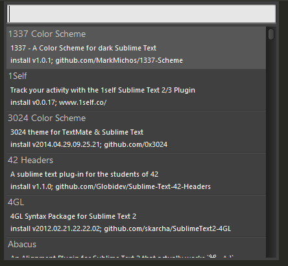Click the package search input field

[x=141, y=14]
